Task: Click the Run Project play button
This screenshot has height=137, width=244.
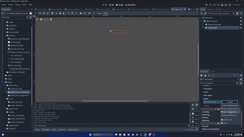Action: coord(207,5)
